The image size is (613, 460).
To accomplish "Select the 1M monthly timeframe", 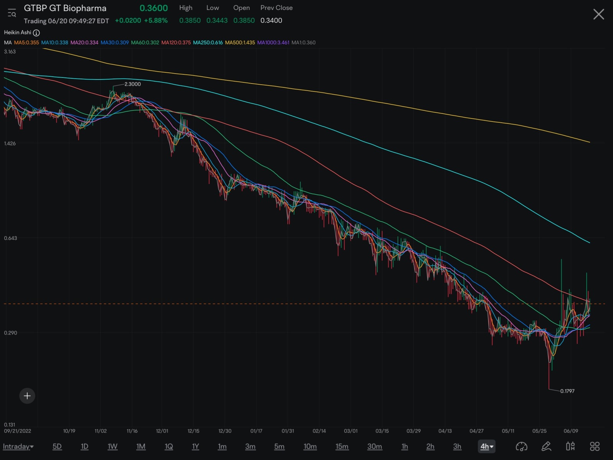I will point(141,447).
